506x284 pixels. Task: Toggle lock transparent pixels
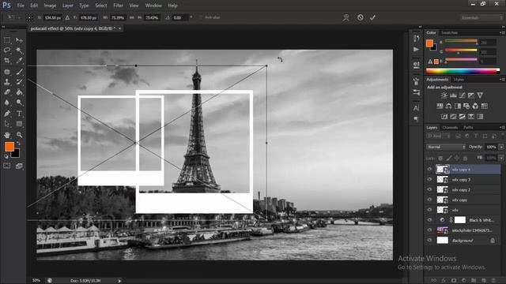(440, 158)
